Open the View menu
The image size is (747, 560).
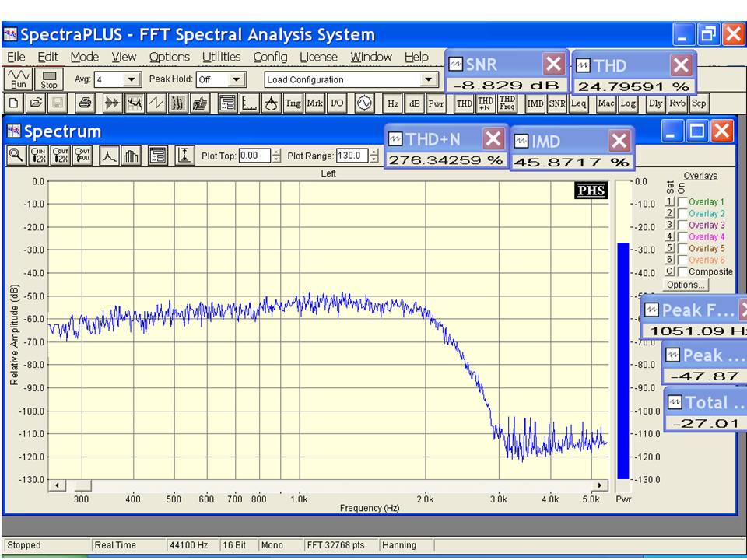(124, 57)
